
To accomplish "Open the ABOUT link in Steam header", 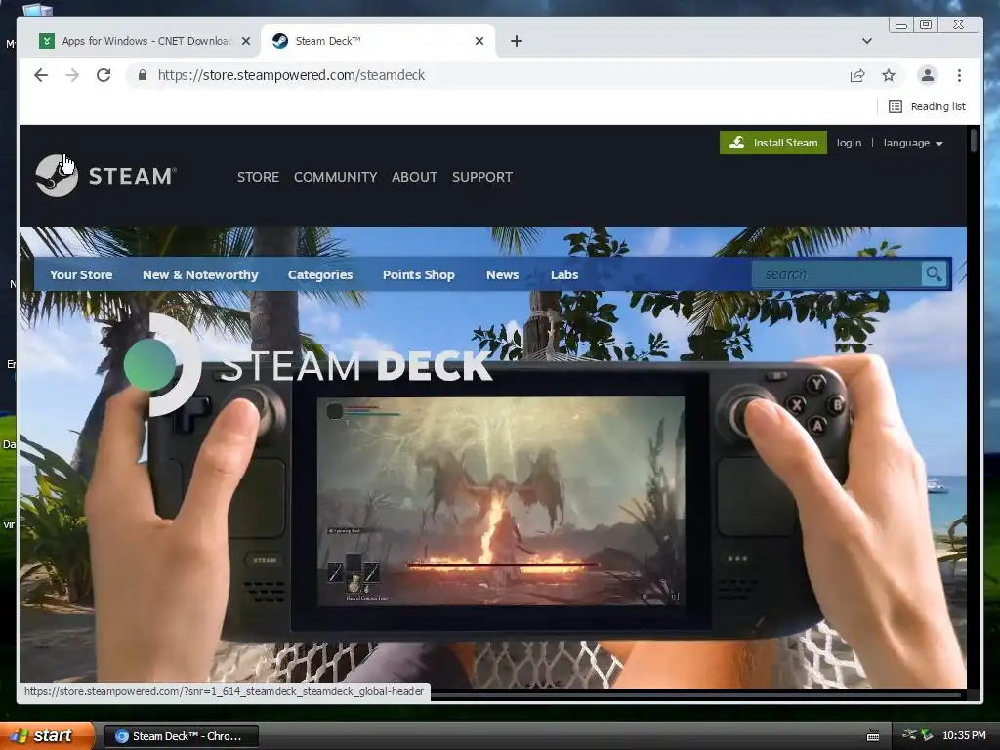I will (414, 177).
